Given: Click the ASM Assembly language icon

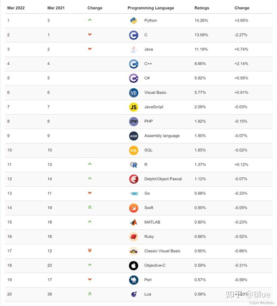Looking at the screenshot, I should tap(134, 136).
